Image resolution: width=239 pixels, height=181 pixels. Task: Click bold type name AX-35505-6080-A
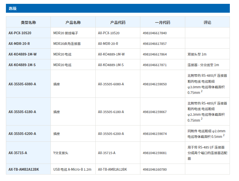click(x=22, y=84)
